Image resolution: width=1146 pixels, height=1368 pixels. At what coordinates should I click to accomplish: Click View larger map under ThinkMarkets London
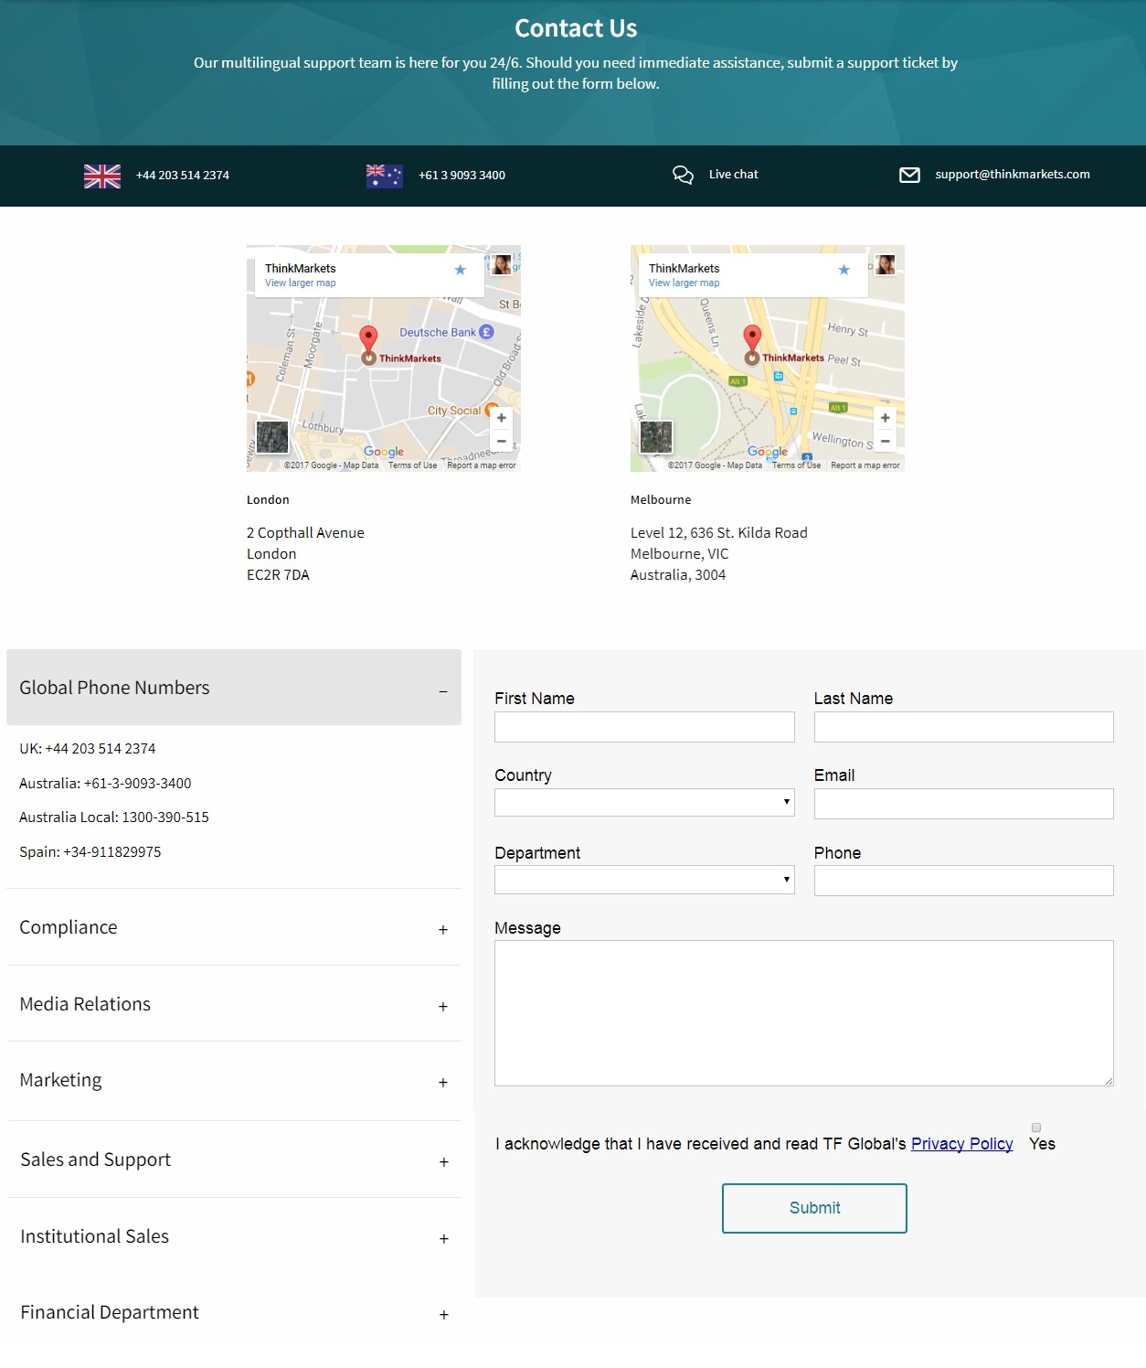[x=301, y=283]
